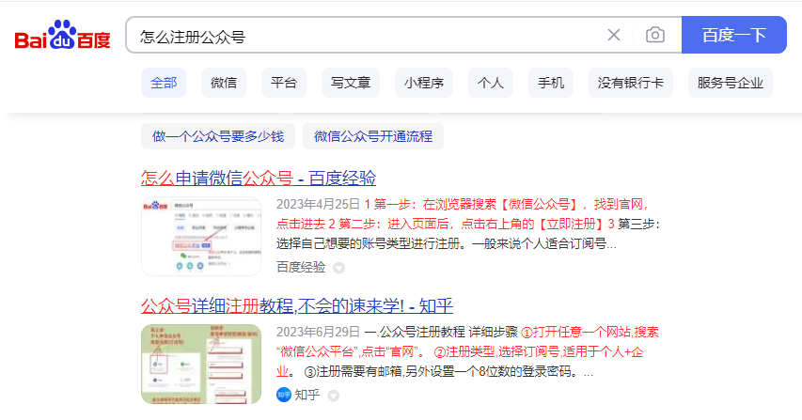Image resolution: width=802 pixels, height=420 pixels.
Task: Select the 微信 filter tab
Action: pos(224,83)
